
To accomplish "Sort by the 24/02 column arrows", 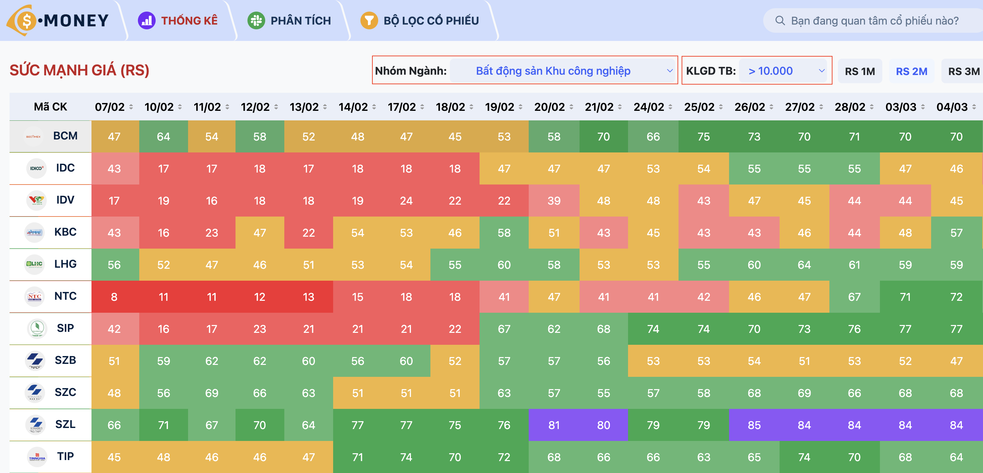I will point(670,107).
